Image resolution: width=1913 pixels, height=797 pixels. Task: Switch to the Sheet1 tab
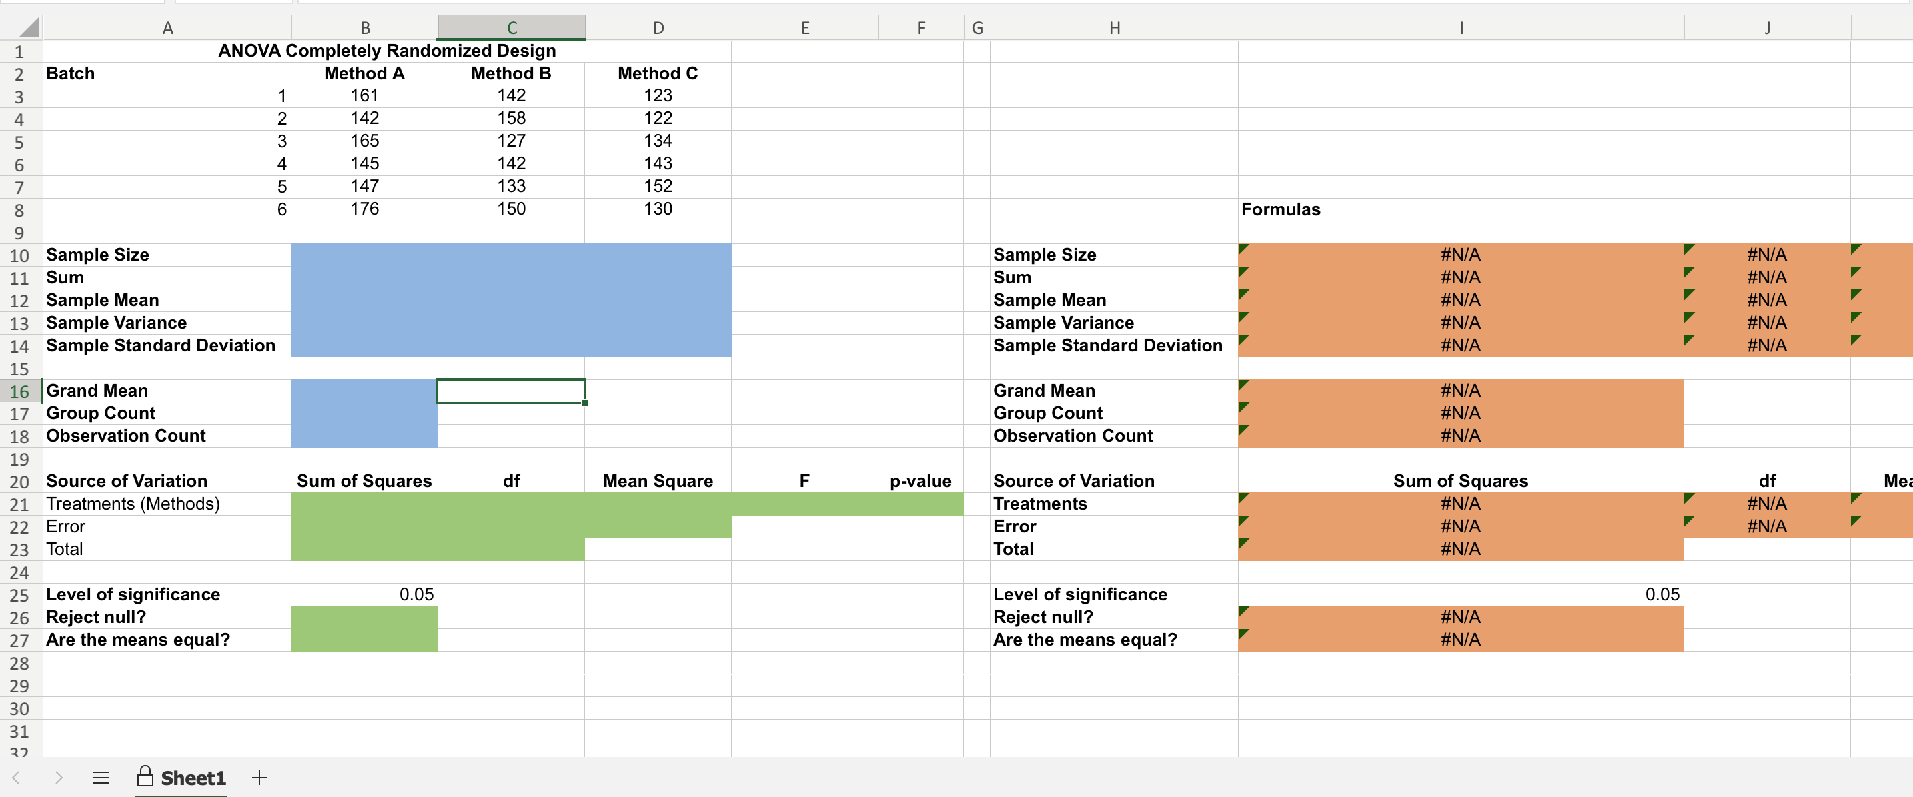tap(195, 778)
